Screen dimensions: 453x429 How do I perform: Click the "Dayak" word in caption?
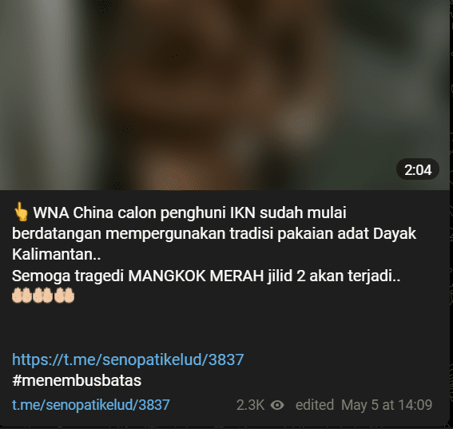(395, 234)
